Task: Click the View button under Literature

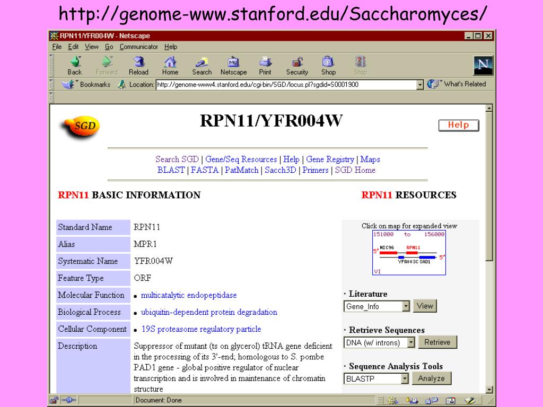Action: (425, 306)
